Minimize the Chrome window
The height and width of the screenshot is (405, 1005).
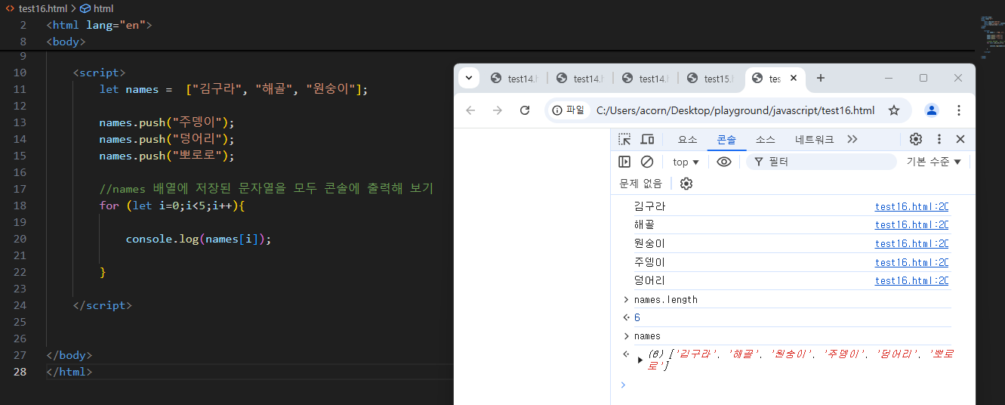click(x=888, y=78)
